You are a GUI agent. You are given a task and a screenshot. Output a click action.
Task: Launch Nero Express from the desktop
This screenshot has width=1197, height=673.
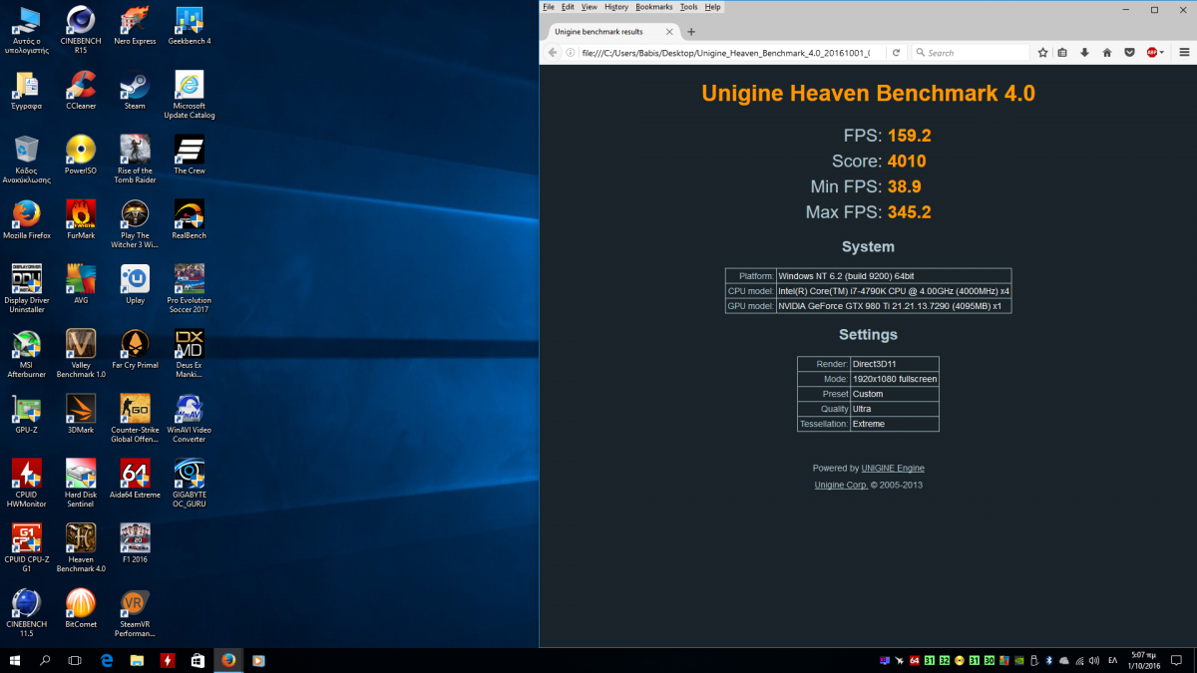tap(135, 26)
